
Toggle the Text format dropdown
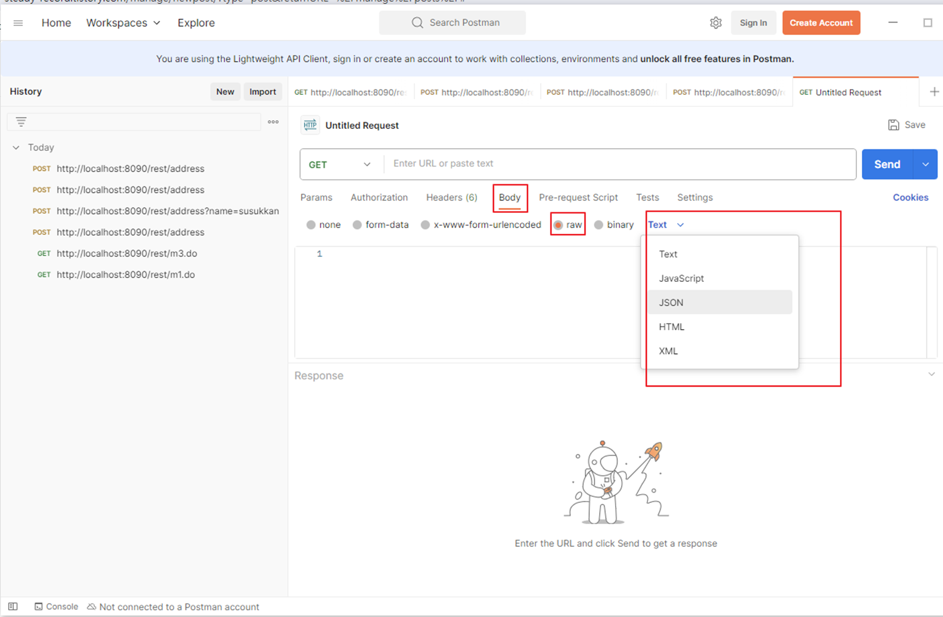pyautogui.click(x=666, y=225)
